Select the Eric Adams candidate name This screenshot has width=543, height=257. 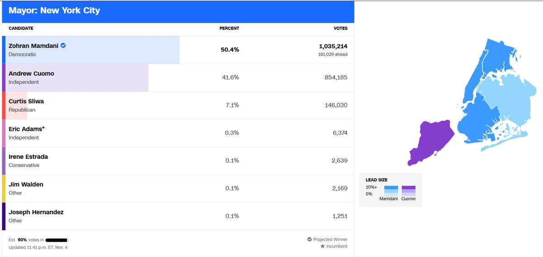pyautogui.click(x=26, y=129)
